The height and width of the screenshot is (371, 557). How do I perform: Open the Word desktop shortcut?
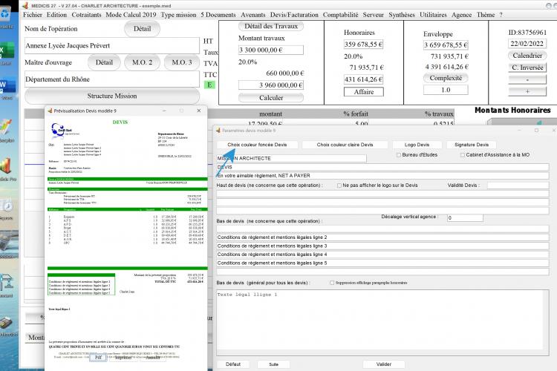point(7,89)
